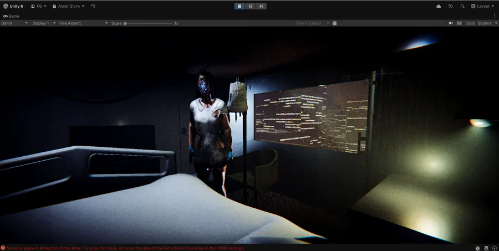Pause the running game
Viewport: 499px width, 251px height.
click(x=250, y=6)
